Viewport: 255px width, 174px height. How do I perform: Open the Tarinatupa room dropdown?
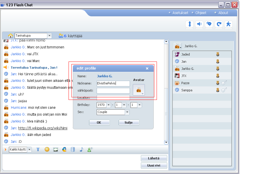pos(49,36)
